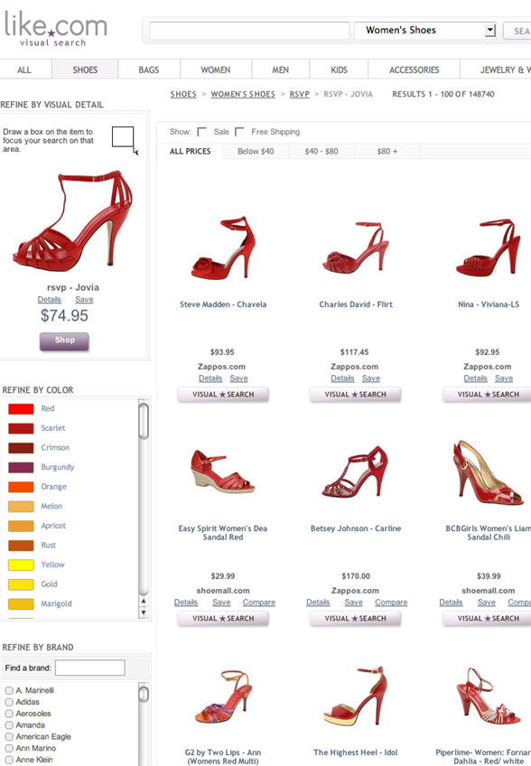The image size is (531, 766).
Task: Open the Women's Shoes category dropdown
Action: (x=424, y=31)
